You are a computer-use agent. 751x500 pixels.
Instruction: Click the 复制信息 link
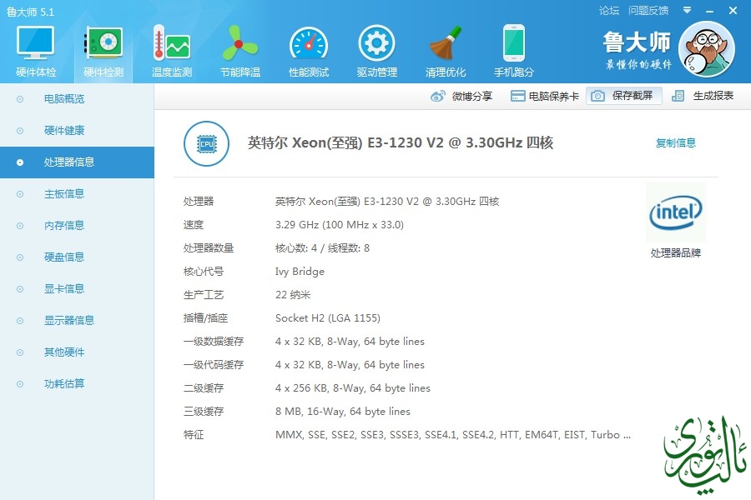(x=675, y=143)
